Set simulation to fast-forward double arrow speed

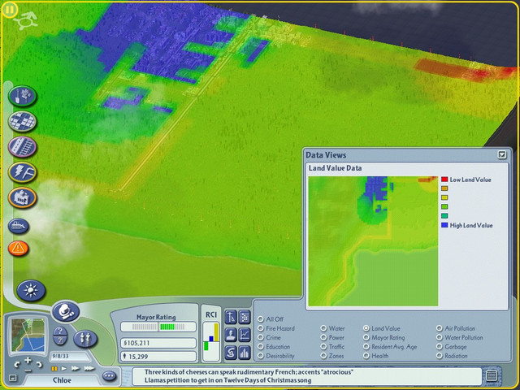[76, 368]
